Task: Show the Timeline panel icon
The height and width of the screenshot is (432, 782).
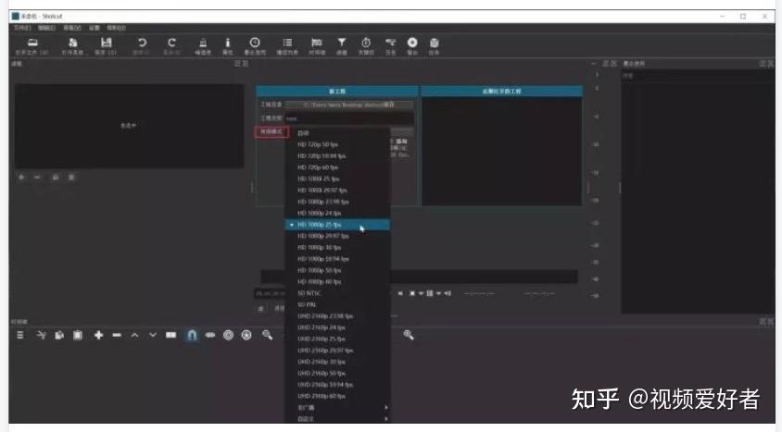Action: [317, 43]
